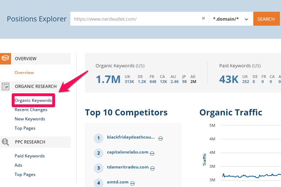281x187 pixels.
Task: Expand the *.domain/* scope dropdown
Action: (231, 19)
